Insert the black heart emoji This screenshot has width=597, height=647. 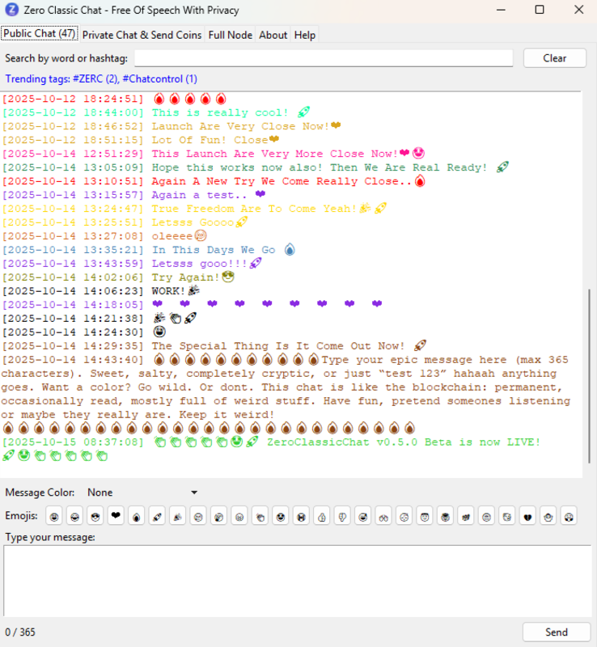116,516
